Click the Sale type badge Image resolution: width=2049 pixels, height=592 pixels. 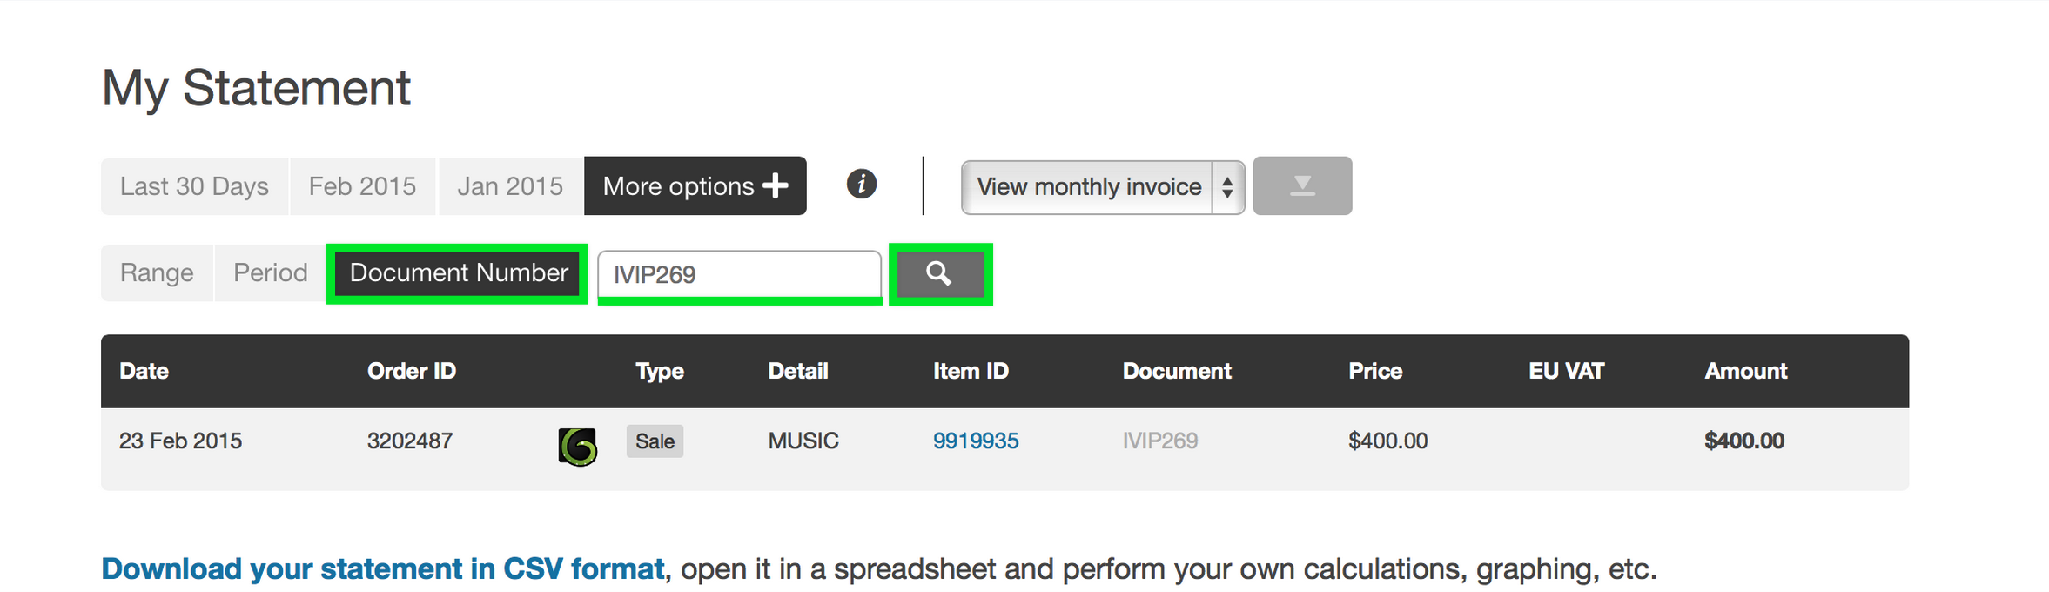pos(654,441)
